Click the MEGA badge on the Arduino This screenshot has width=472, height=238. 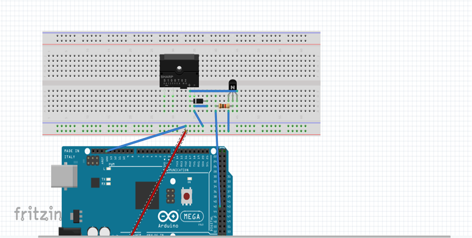point(192,215)
